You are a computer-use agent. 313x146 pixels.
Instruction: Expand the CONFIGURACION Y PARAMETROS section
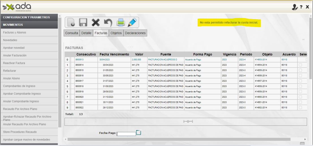(x=26, y=17)
